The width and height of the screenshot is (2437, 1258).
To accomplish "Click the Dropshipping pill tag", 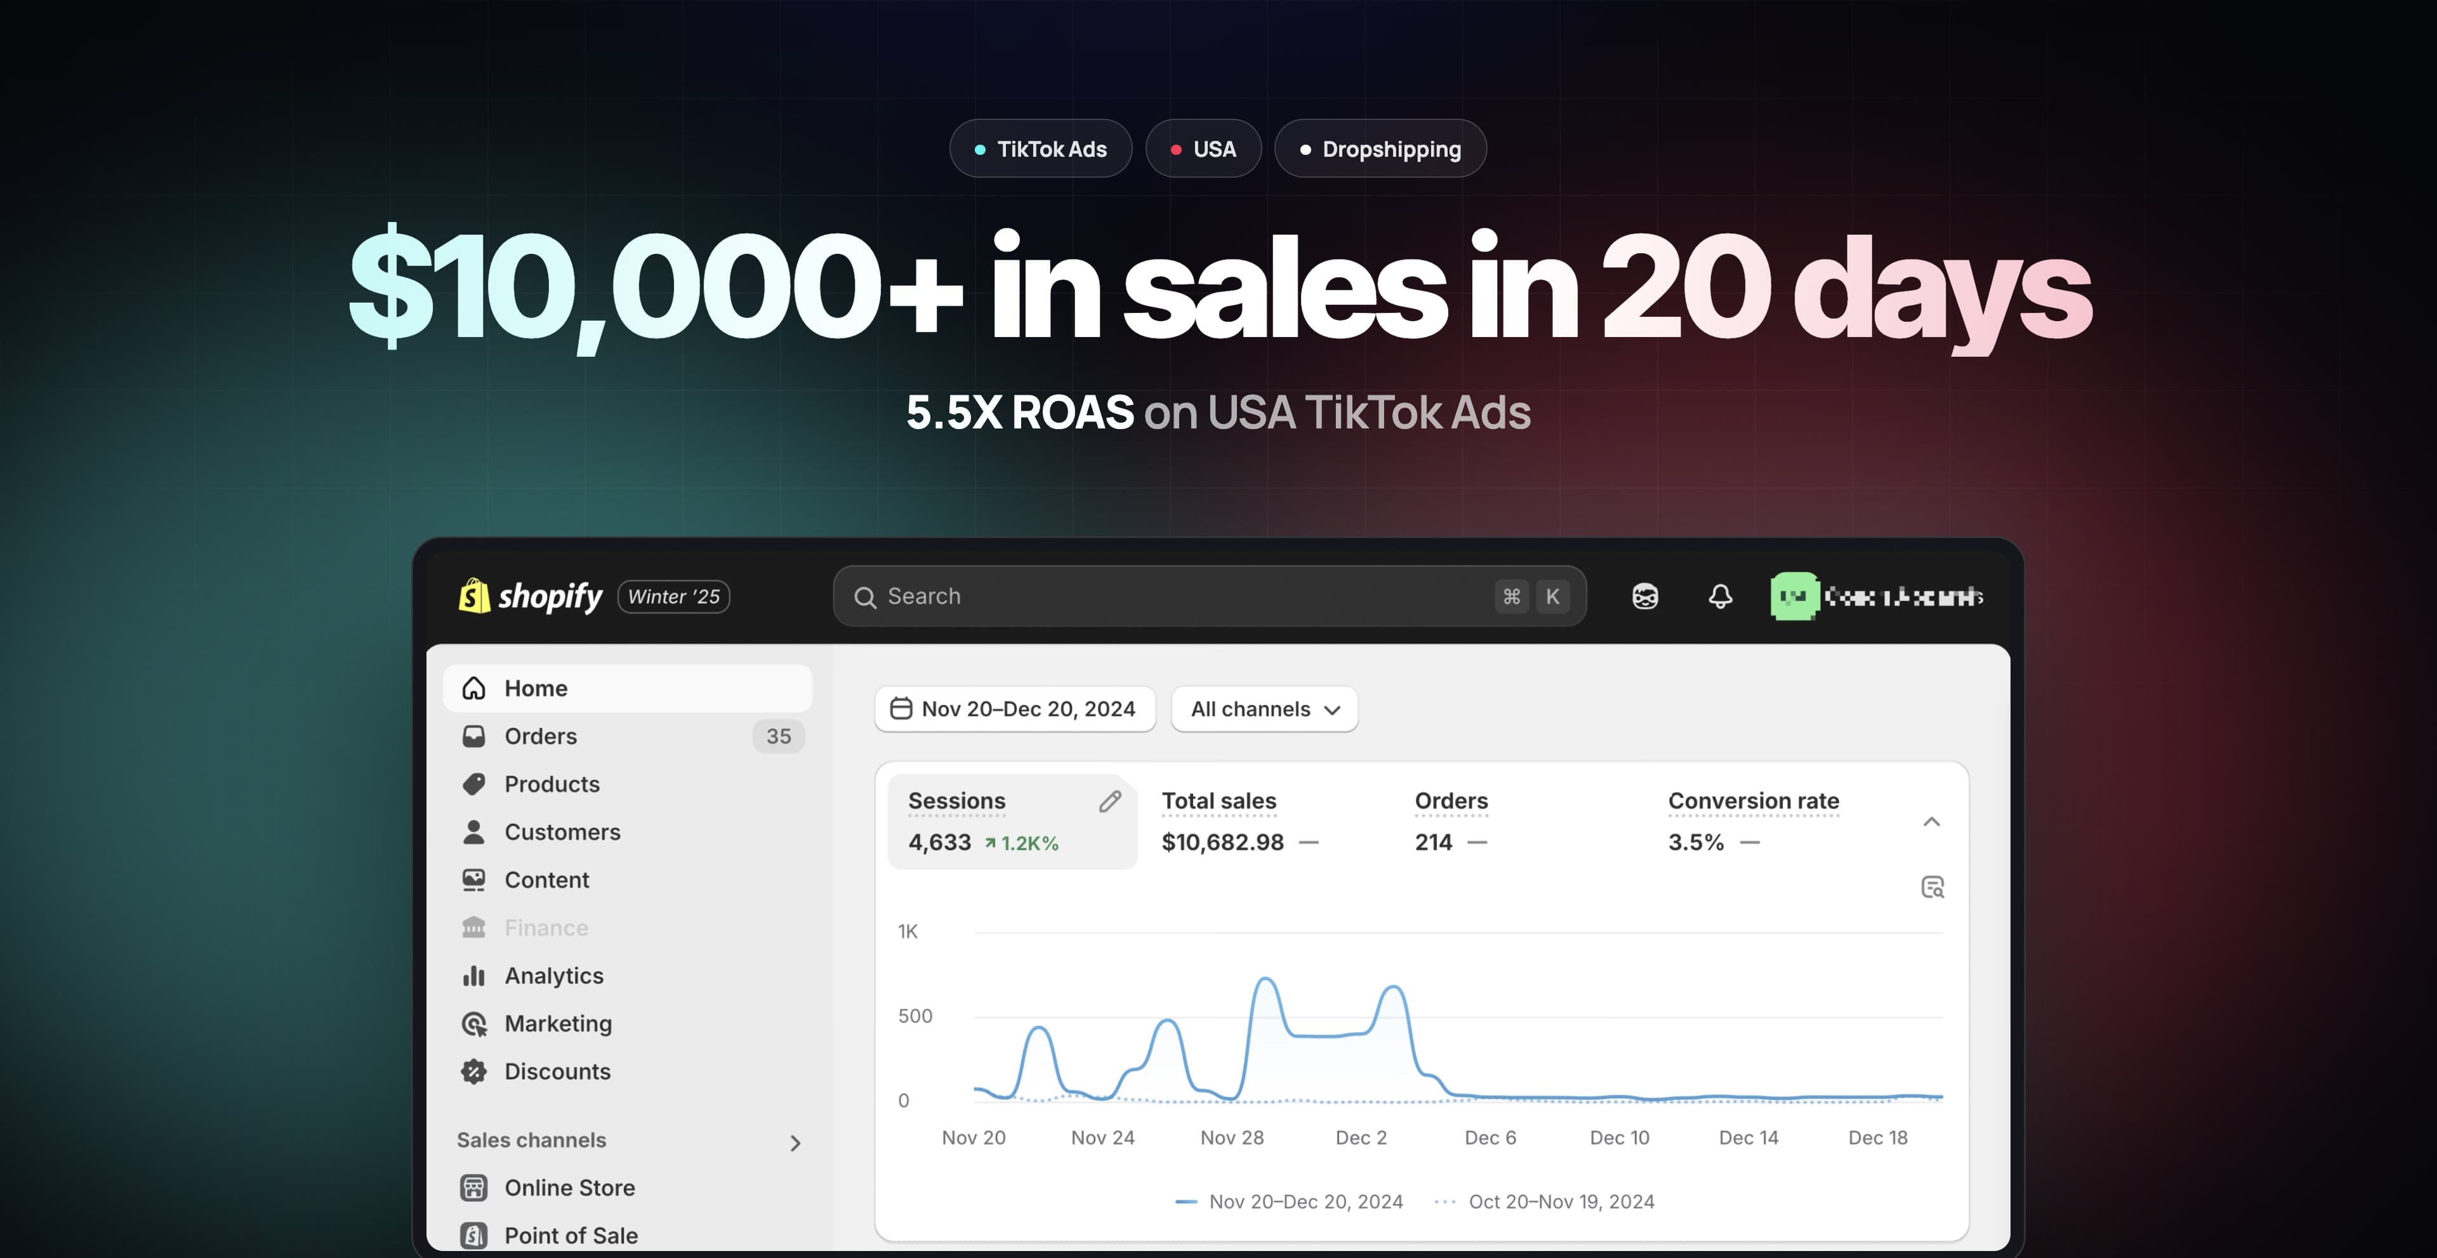I will (1380, 149).
